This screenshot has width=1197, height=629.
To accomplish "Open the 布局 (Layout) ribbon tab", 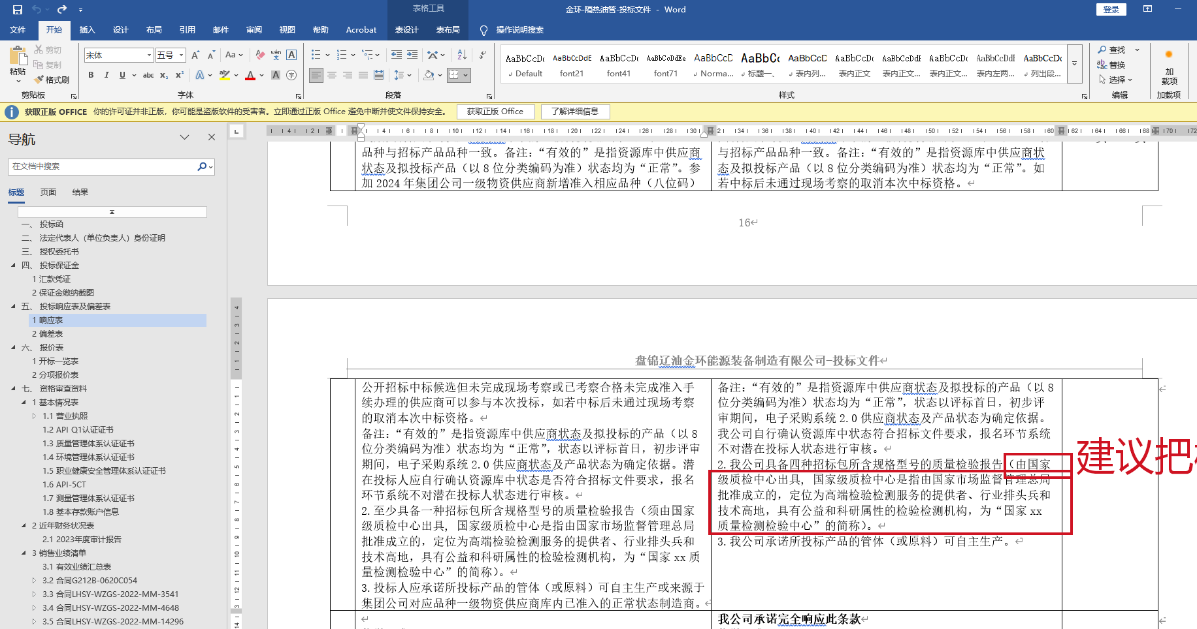I will [154, 30].
